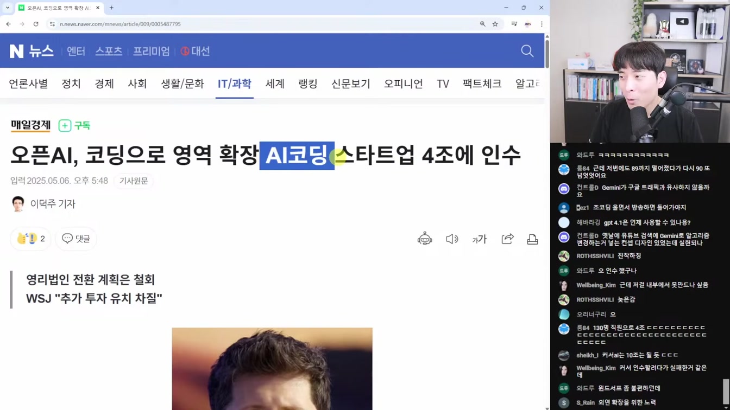Select the 랭킹 tab
This screenshot has height=410, width=730.
(308, 84)
